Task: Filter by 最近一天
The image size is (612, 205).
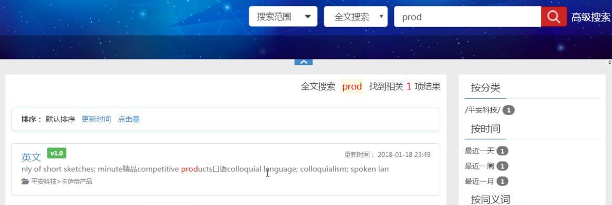Action: [479, 151]
